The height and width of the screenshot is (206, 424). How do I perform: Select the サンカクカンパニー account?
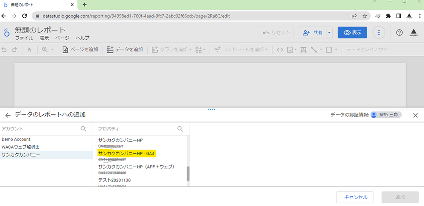point(47,155)
